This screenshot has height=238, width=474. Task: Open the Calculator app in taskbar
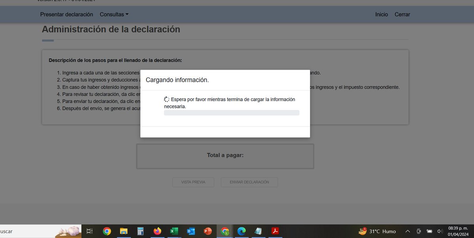pyautogui.click(x=140, y=231)
